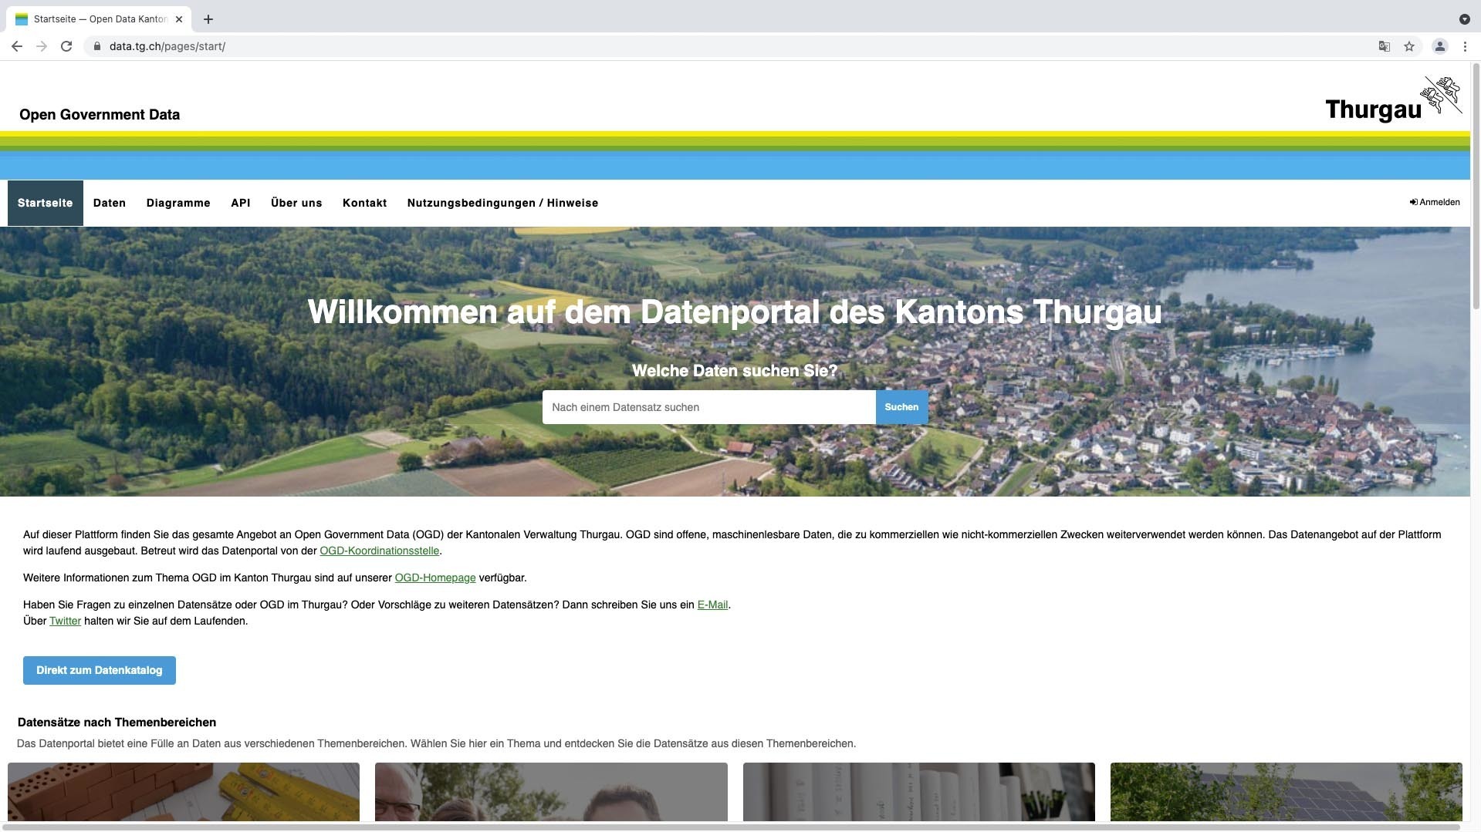Click the Suchen search button
This screenshot has width=1481, height=832.
(x=901, y=407)
